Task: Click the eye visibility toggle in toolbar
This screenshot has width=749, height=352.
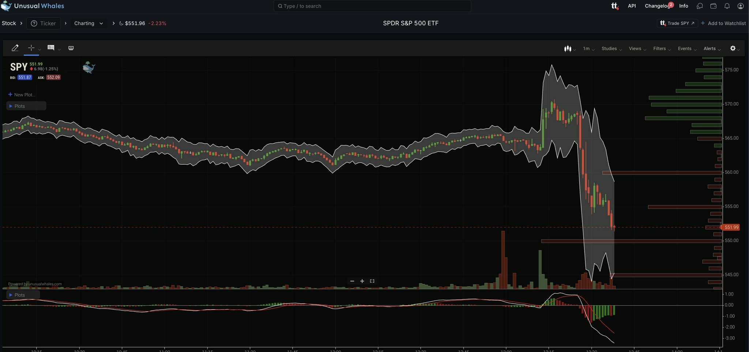Action: coord(71,48)
